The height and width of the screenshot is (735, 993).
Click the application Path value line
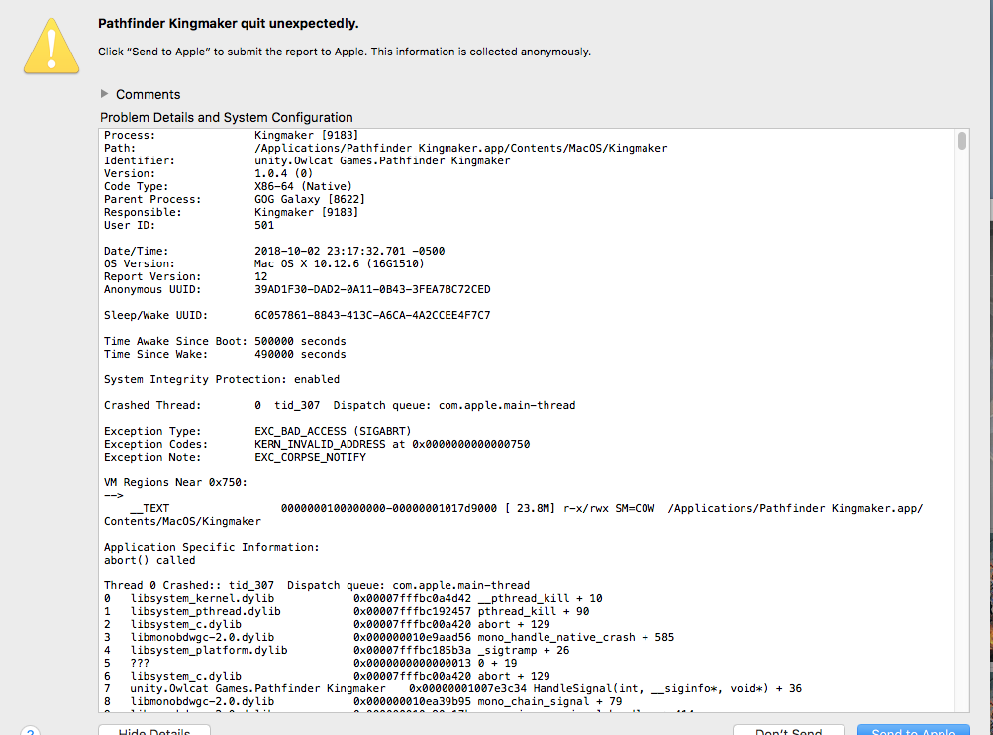point(461,148)
